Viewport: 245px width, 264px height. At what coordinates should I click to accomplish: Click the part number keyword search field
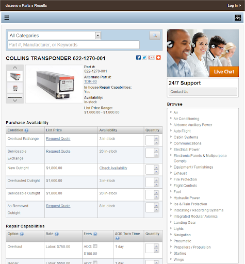pyautogui.click(x=74, y=45)
